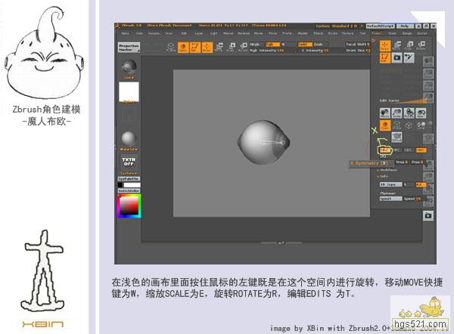Click the Draw Pointer icon in the top toolbar
The height and width of the screenshot is (334, 454).
207,48
